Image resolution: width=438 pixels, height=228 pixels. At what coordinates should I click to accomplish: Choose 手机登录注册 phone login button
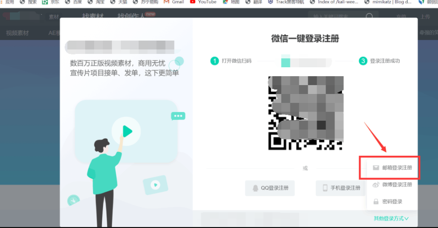(340, 188)
